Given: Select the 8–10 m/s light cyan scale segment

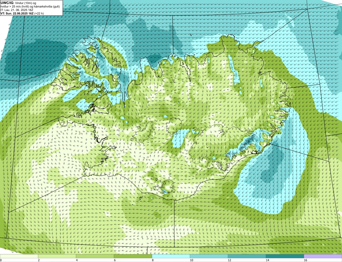Looking at the screenshot, I should [x=171, y=256].
